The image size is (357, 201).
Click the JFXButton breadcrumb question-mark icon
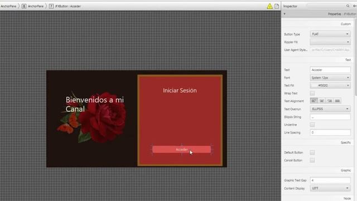click(51, 6)
